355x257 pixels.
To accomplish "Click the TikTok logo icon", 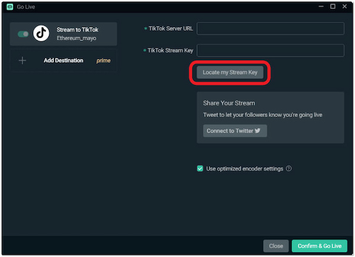I will pos(41,34).
